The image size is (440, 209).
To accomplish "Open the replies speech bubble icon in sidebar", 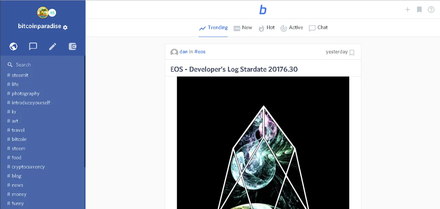I will 33,46.
